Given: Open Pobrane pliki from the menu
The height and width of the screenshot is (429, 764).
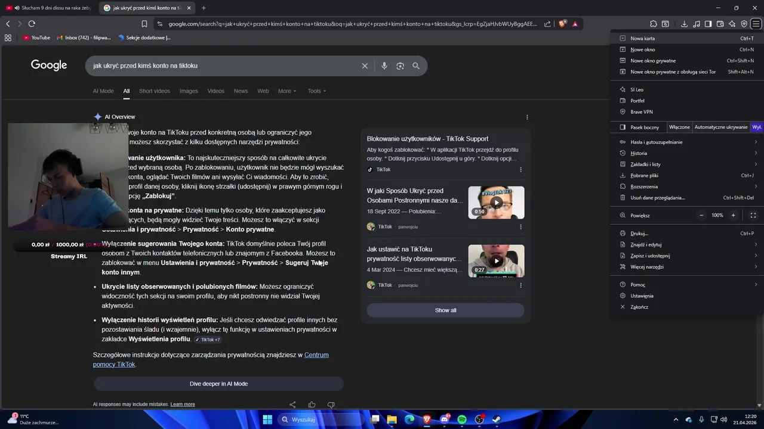Looking at the screenshot, I should pyautogui.click(x=688, y=176).
